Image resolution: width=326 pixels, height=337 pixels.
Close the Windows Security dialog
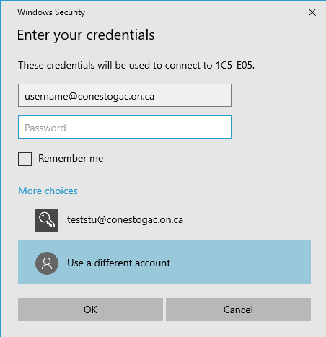[312, 12]
